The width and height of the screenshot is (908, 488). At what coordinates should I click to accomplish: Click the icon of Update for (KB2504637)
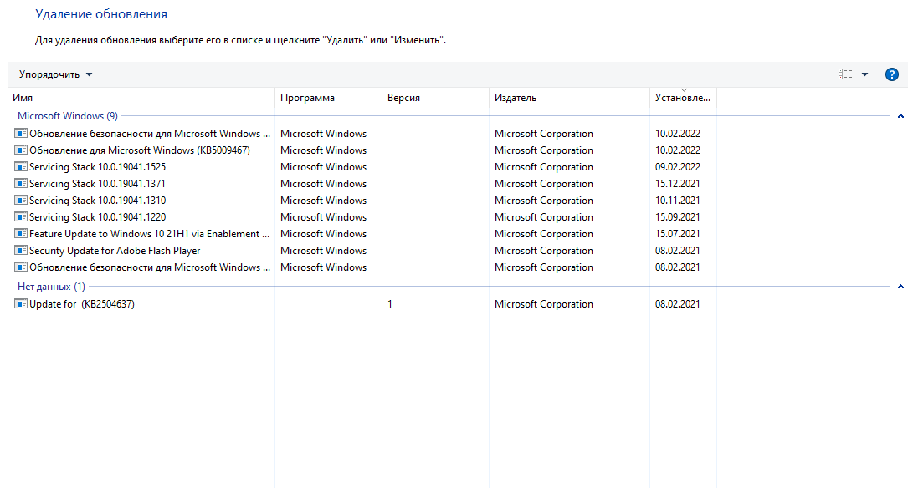(x=21, y=304)
